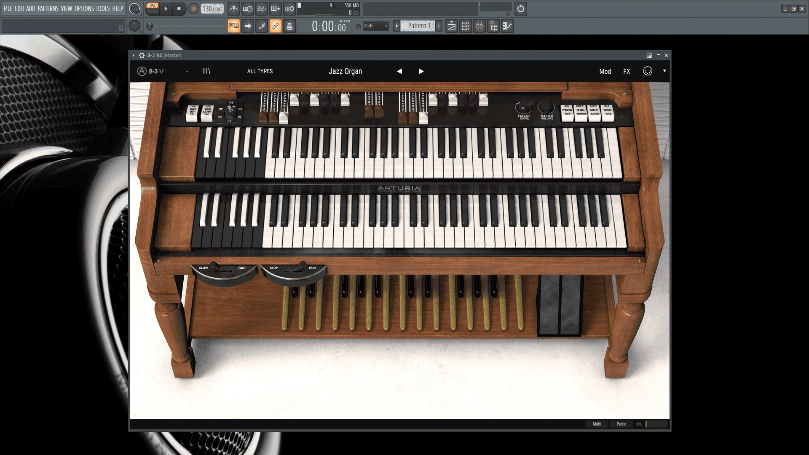This screenshot has width=809, height=455.
Task: Click the tempo field showing 130.000
Action: tap(212, 9)
